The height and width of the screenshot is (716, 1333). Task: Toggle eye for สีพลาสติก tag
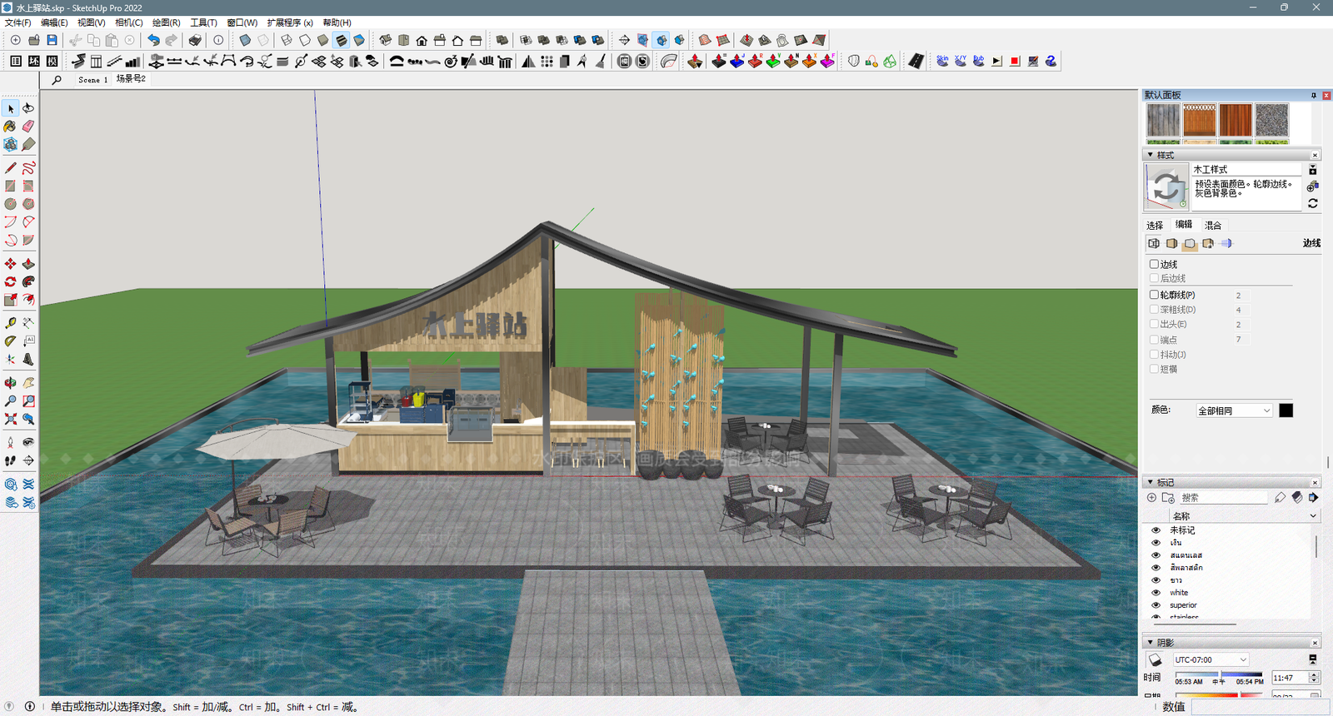(x=1156, y=568)
